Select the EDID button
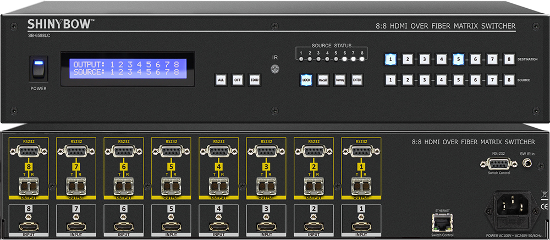550x240 pixels. coord(254,80)
